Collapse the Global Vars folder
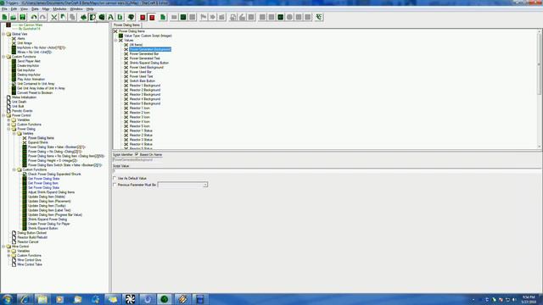543x305 pixels. (3, 34)
